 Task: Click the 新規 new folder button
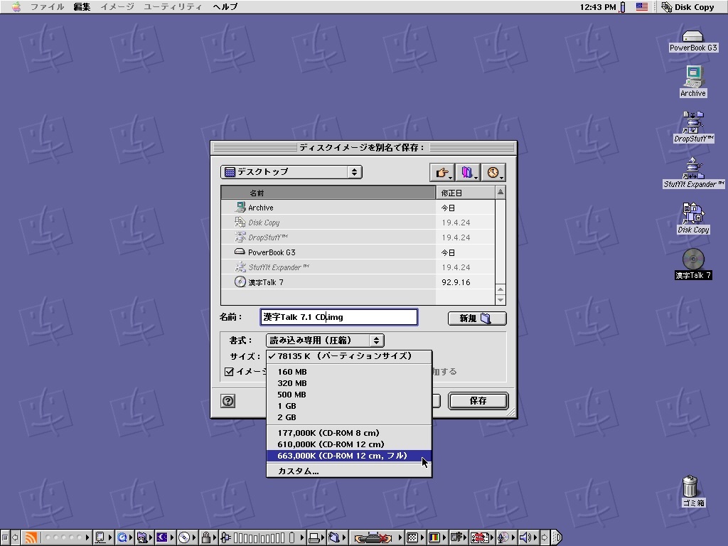[x=477, y=318]
